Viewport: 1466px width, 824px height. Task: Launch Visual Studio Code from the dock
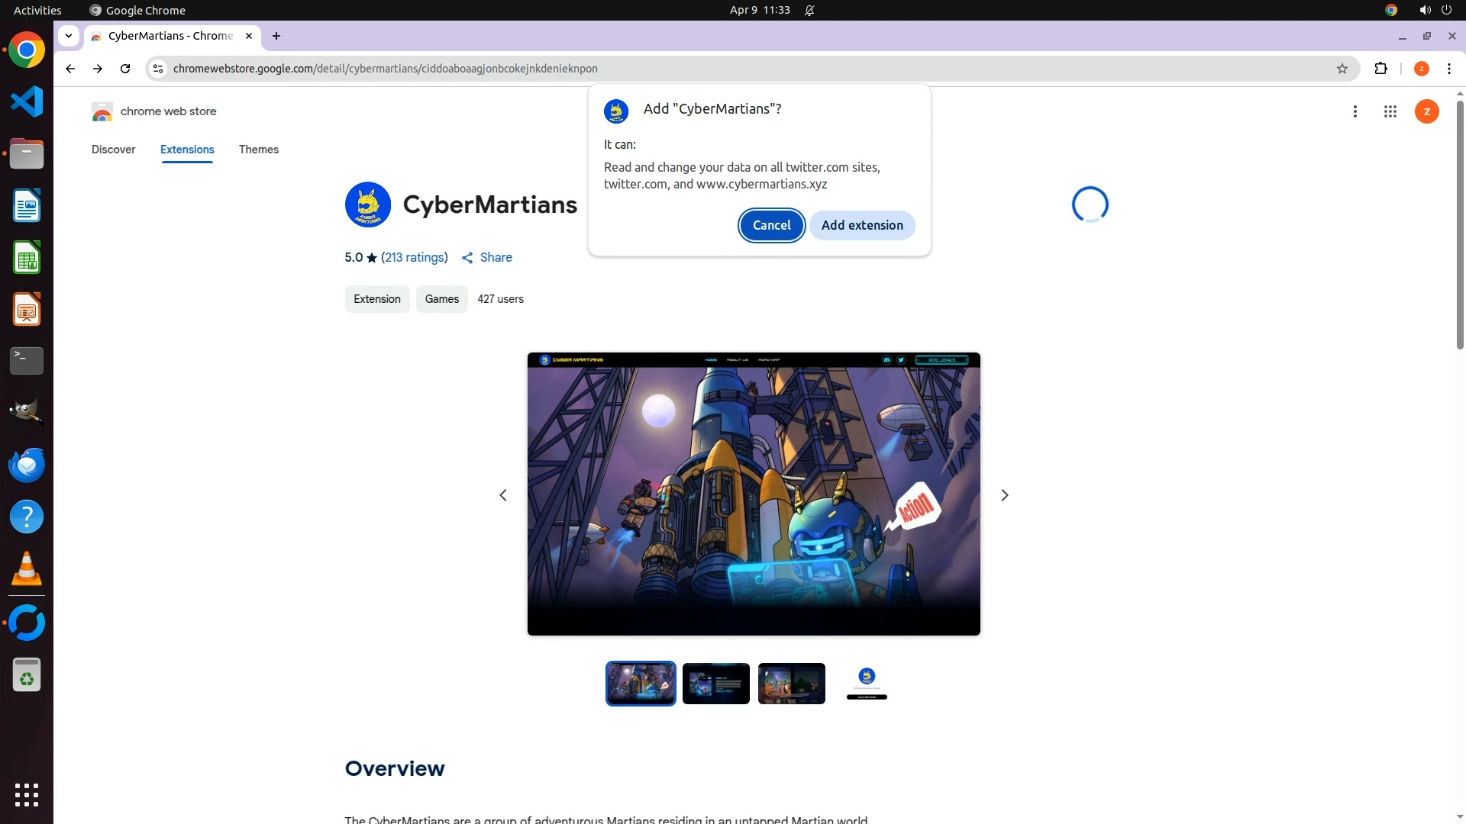[x=27, y=101]
